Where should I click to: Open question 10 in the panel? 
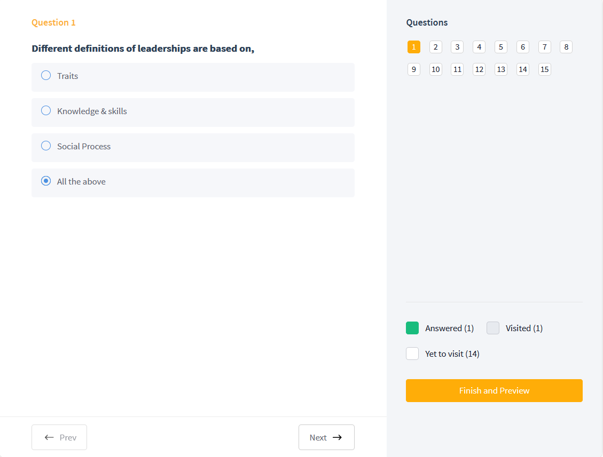435,69
